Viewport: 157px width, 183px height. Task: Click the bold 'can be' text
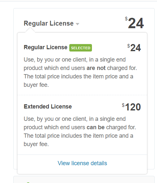pyautogui.click(x=95, y=127)
